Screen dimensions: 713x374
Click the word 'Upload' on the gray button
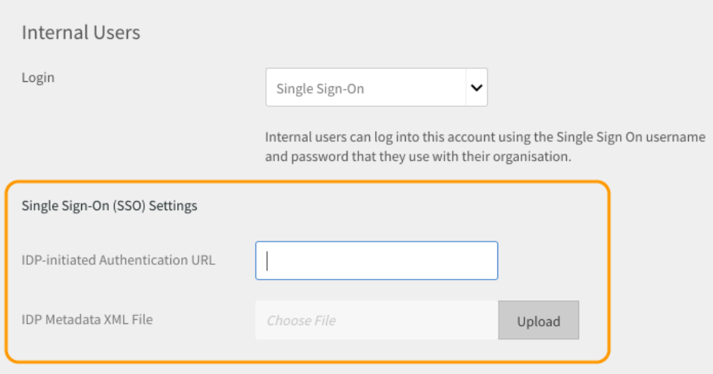click(x=538, y=321)
